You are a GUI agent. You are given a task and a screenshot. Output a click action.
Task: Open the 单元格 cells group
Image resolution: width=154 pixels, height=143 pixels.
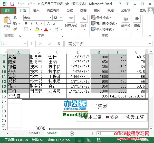click(126, 23)
